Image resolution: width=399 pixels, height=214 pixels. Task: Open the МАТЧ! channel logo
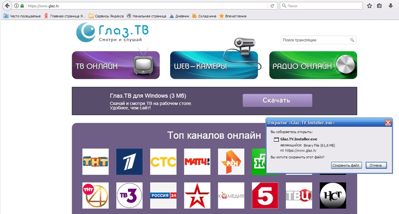click(197, 162)
